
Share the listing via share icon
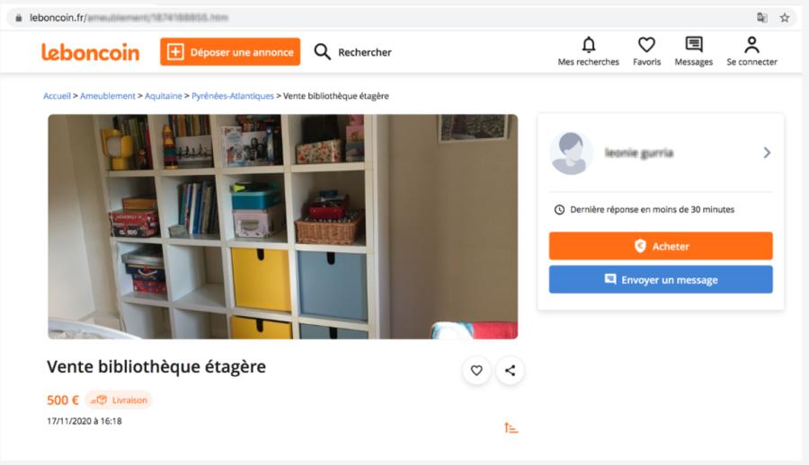510,370
